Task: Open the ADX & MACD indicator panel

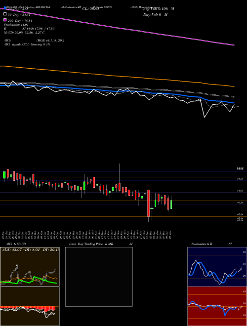Action: pyautogui.click(x=30, y=267)
